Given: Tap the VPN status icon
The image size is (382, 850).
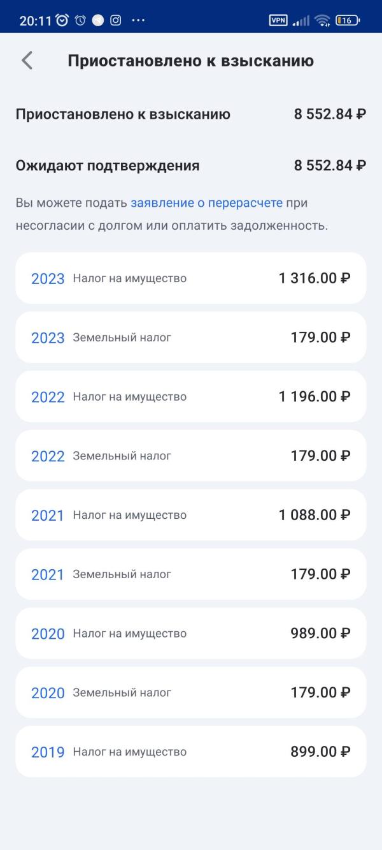Looking at the screenshot, I should pyautogui.click(x=278, y=20).
